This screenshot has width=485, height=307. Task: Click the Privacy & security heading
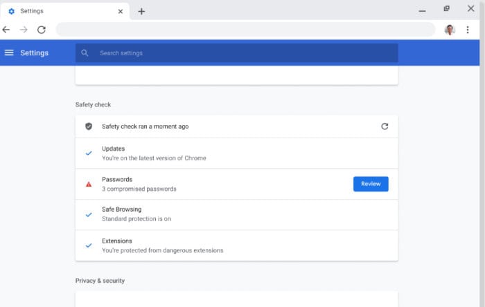pyautogui.click(x=100, y=281)
